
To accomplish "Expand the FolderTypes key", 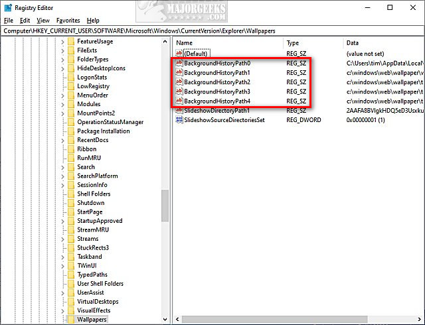I will pyautogui.click(x=62, y=60).
